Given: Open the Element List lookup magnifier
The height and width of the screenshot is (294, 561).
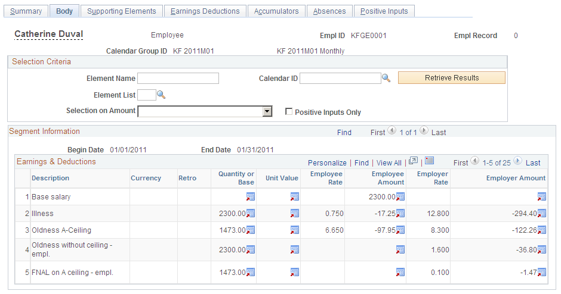Looking at the screenshot, I should pyautogui.click(x=161, y=95).
